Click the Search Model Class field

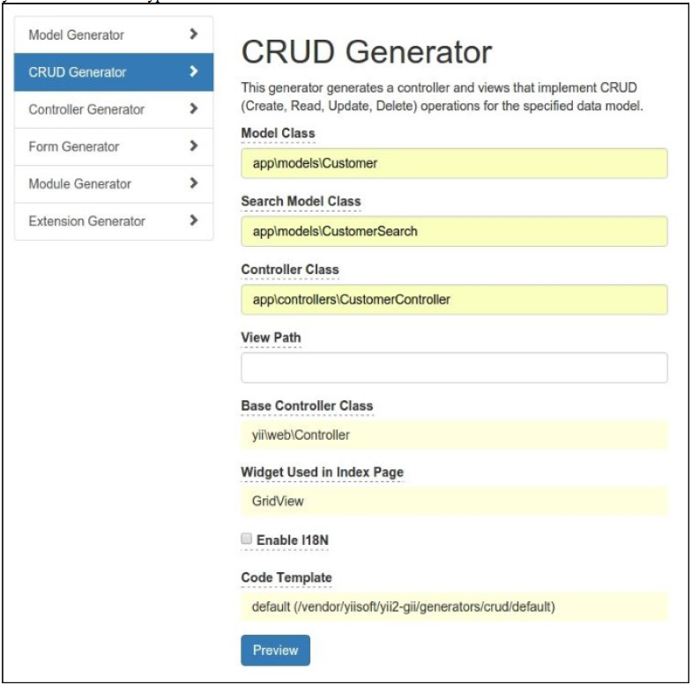[x=454, y=231]
